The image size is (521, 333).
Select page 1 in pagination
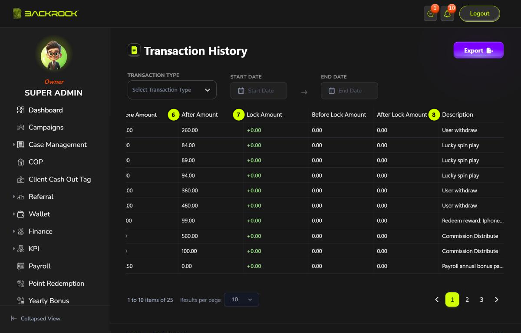tap(452, 300)
